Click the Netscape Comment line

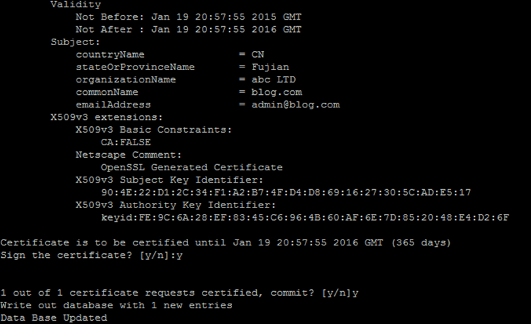[128, 154]
